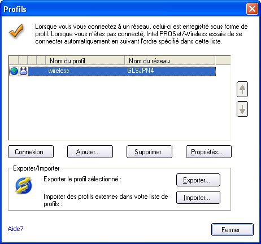Screen dimensions: 261x244
Task: Click the Connexion button
Action: coord(31,151)
